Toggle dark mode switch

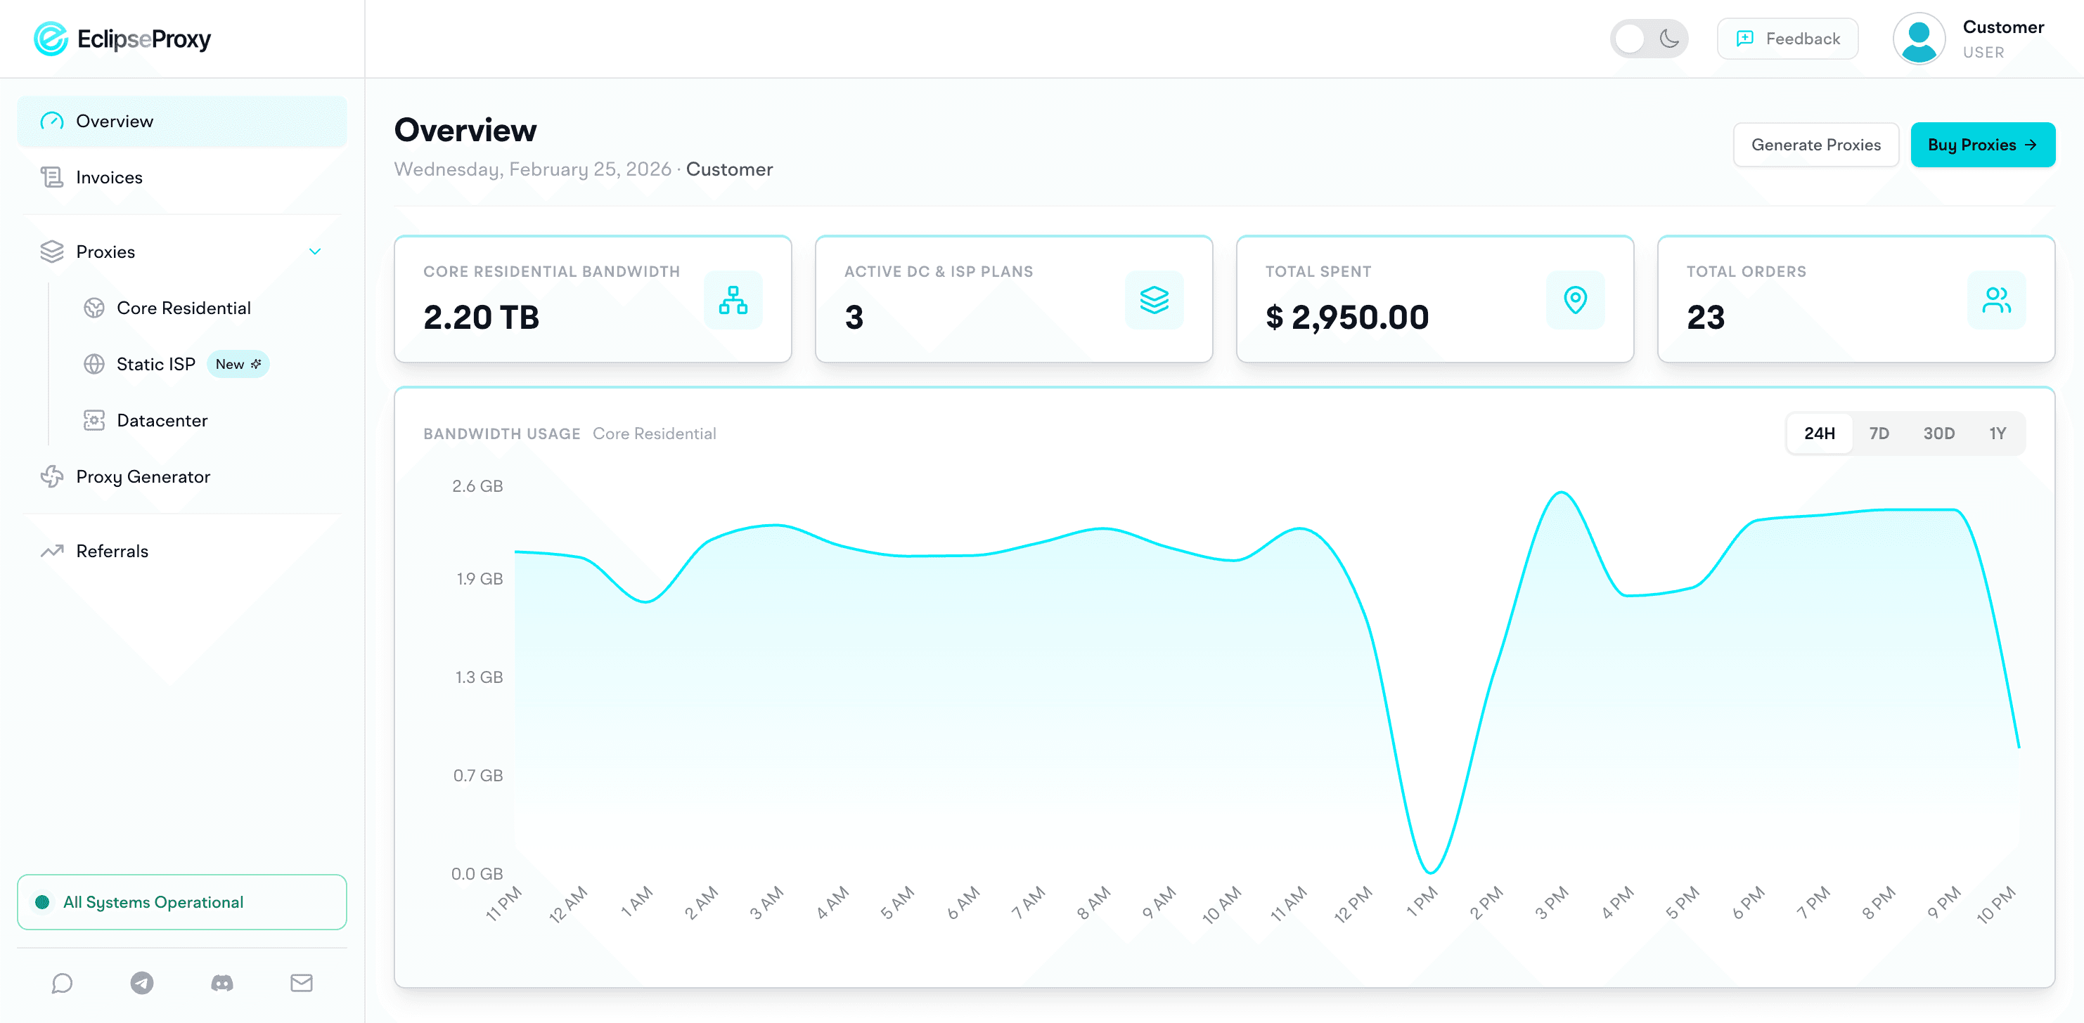pos(1649,38)
